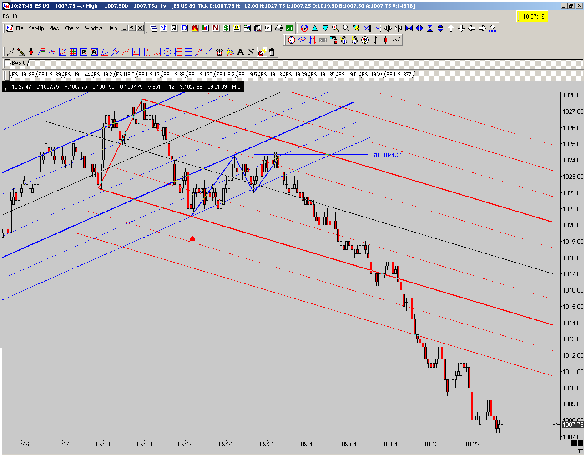586x455 pixels.
Task: Open the File menu
Action: tap(20, 28)
